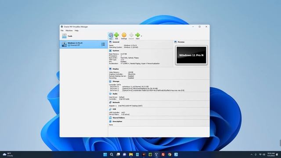Open Search from the taskbar

tap(112, 154)
